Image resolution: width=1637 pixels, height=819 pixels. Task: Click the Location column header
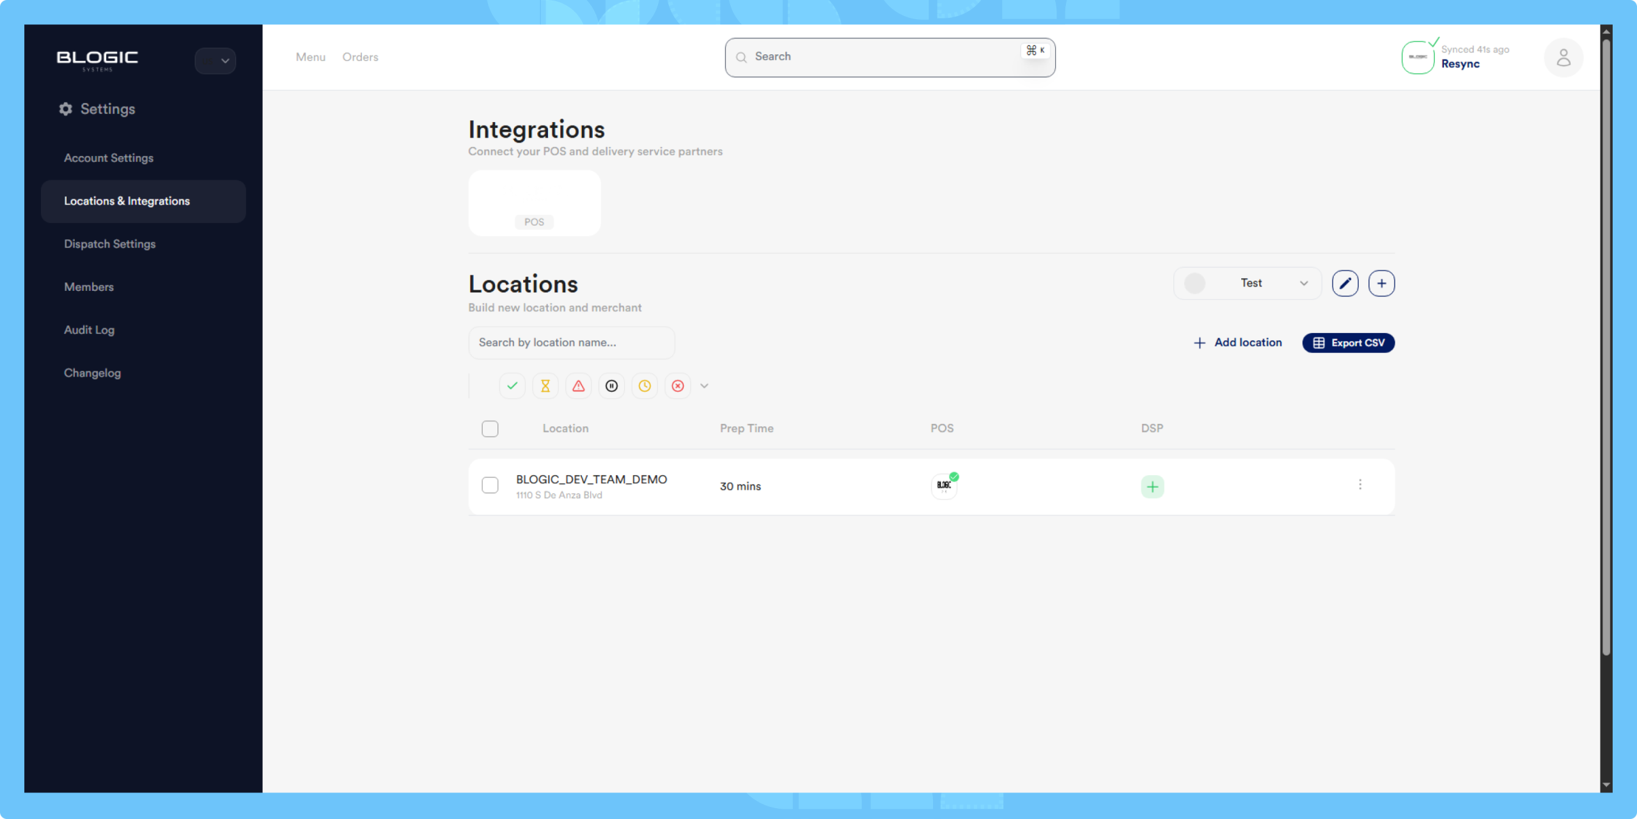coord(565,428)
